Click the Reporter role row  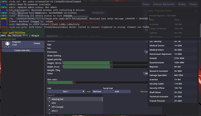tap(173, 67)
